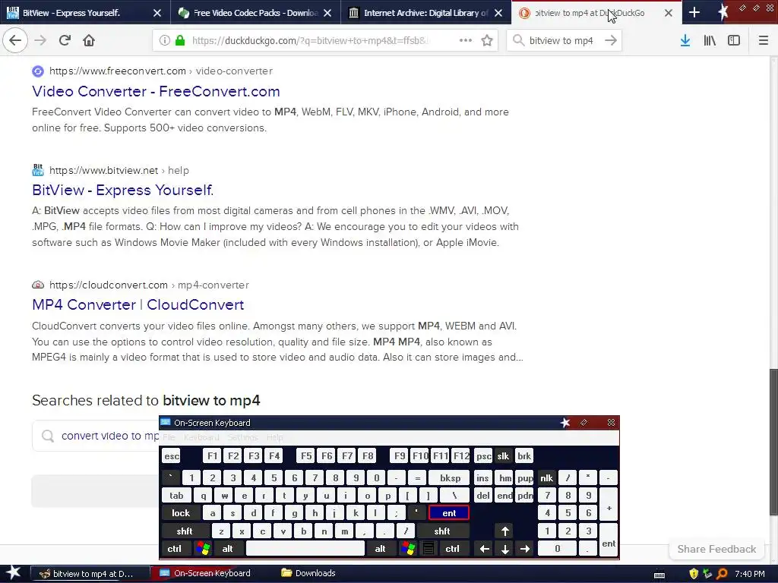Show site information icon in address bar
This screenshot has height=583, width=778.
pyautogui.click(x=164, y=41)
